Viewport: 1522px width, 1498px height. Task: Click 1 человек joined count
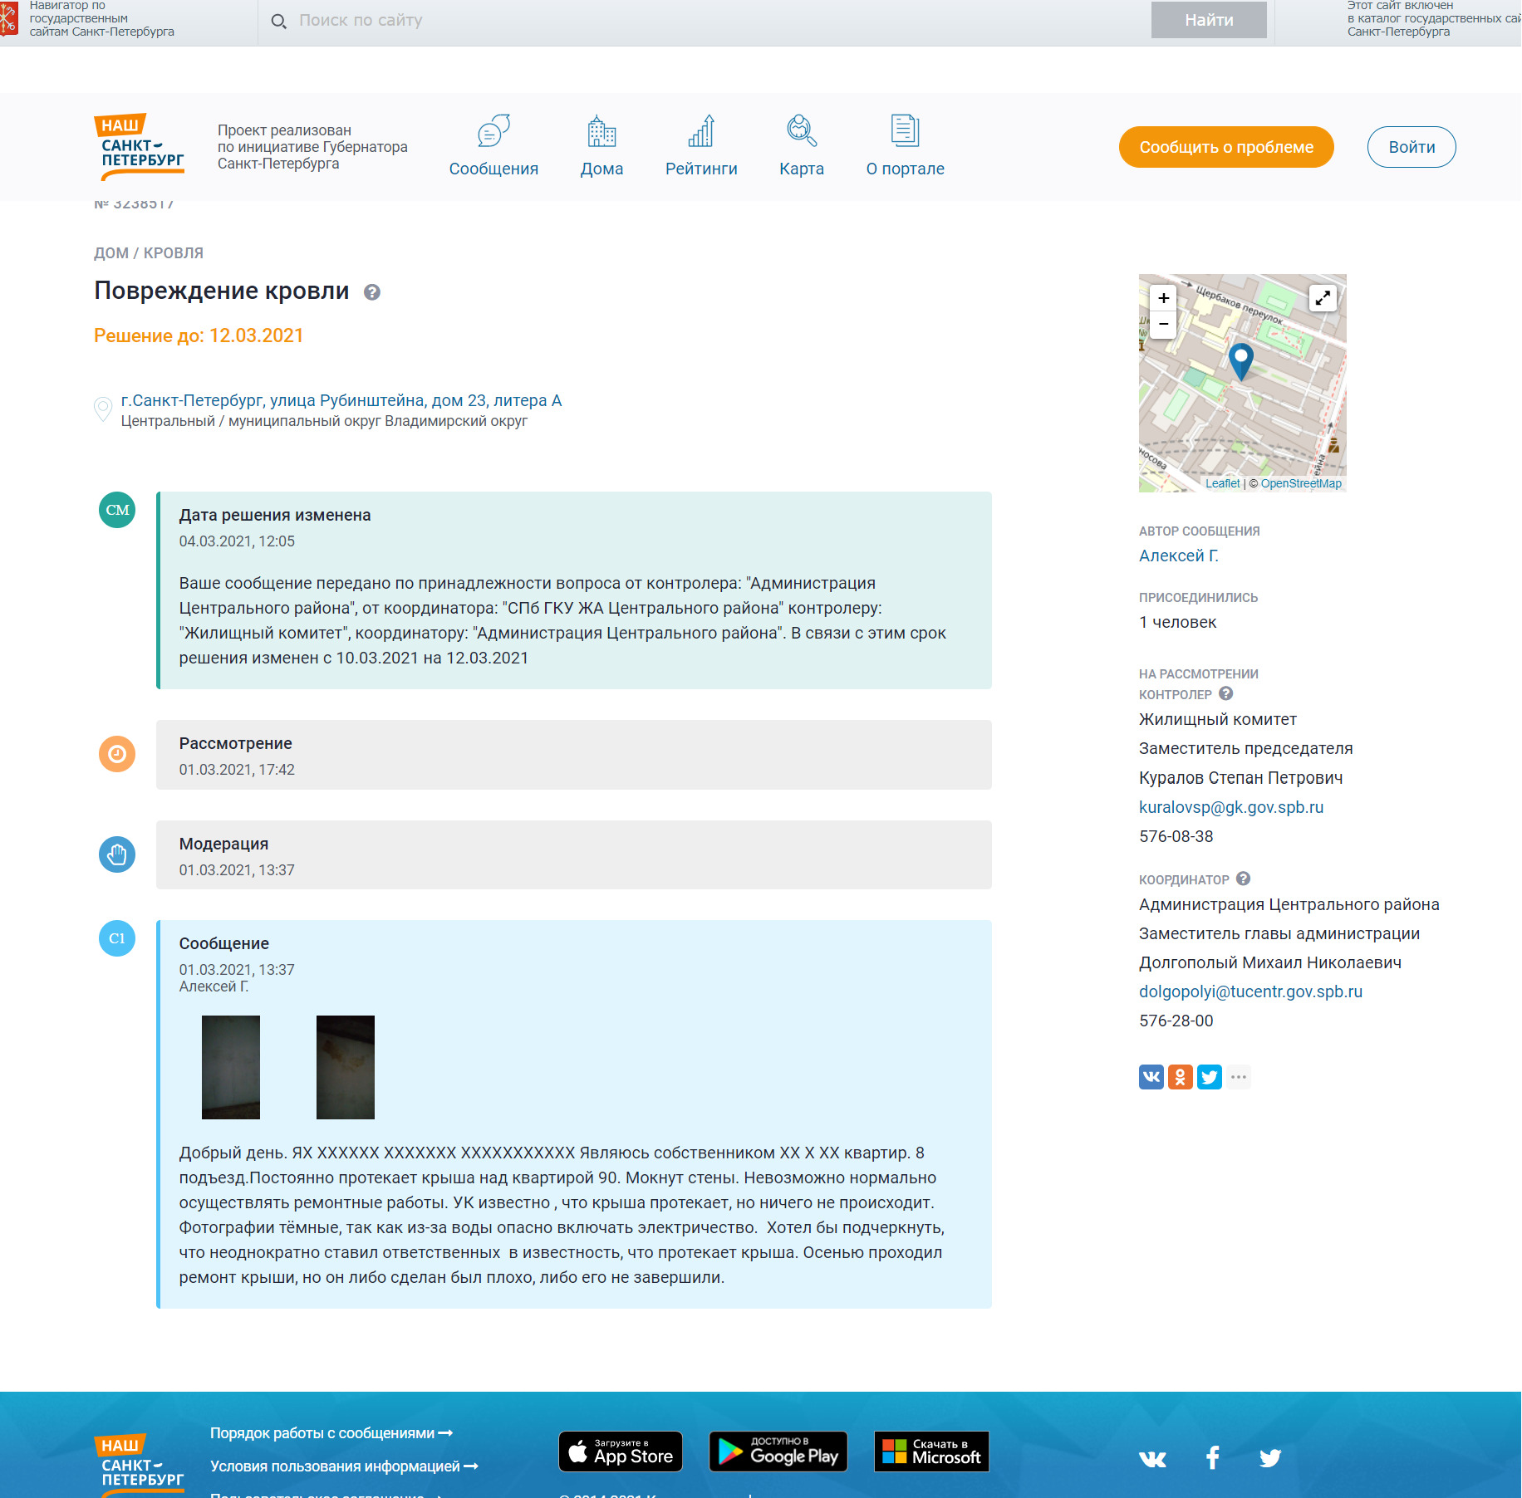click(x=1178, y=622)
